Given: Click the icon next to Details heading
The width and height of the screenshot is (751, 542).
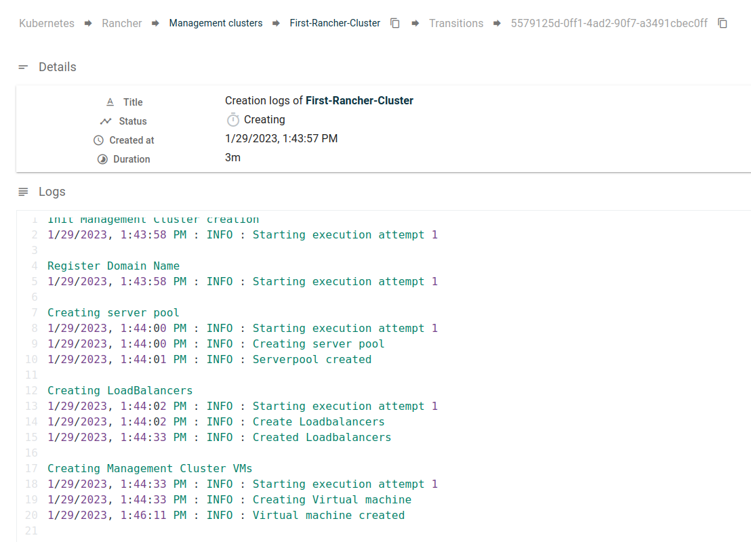Looking at the screenshot, I should point(22,66).
